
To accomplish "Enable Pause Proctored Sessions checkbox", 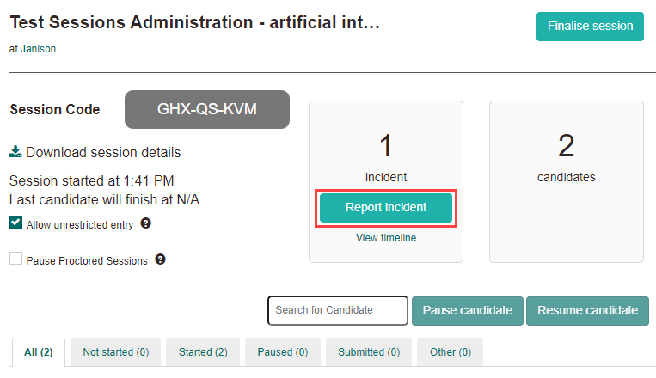I will pyautogui.click(x=16, y=259).
